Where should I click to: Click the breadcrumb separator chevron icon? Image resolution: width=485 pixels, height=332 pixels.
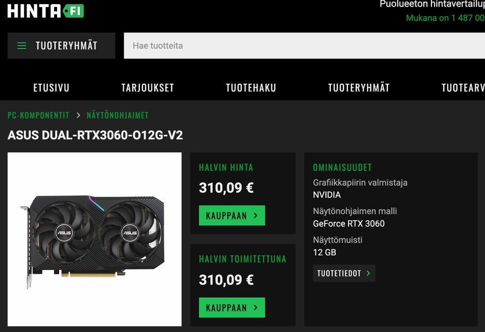tap(78, 115)
